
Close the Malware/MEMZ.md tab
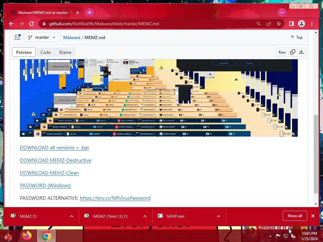tap(78, 13)
